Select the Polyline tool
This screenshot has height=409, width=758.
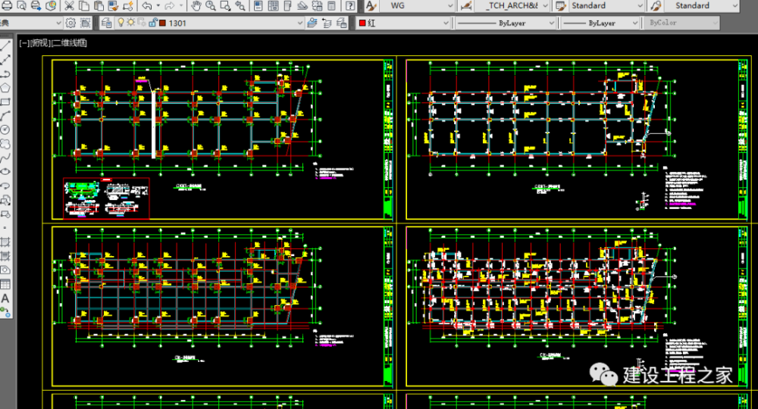tap(5, 74)
